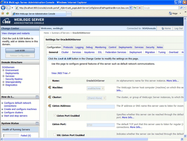The width and height of the screenshot is (187, 141).
Task: Click the vertical scrollbar down arrow
Action: [185, 136]
